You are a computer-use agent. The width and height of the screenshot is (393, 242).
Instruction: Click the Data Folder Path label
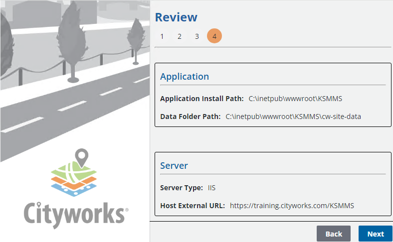pyautogui.click(x=190, y=117)
